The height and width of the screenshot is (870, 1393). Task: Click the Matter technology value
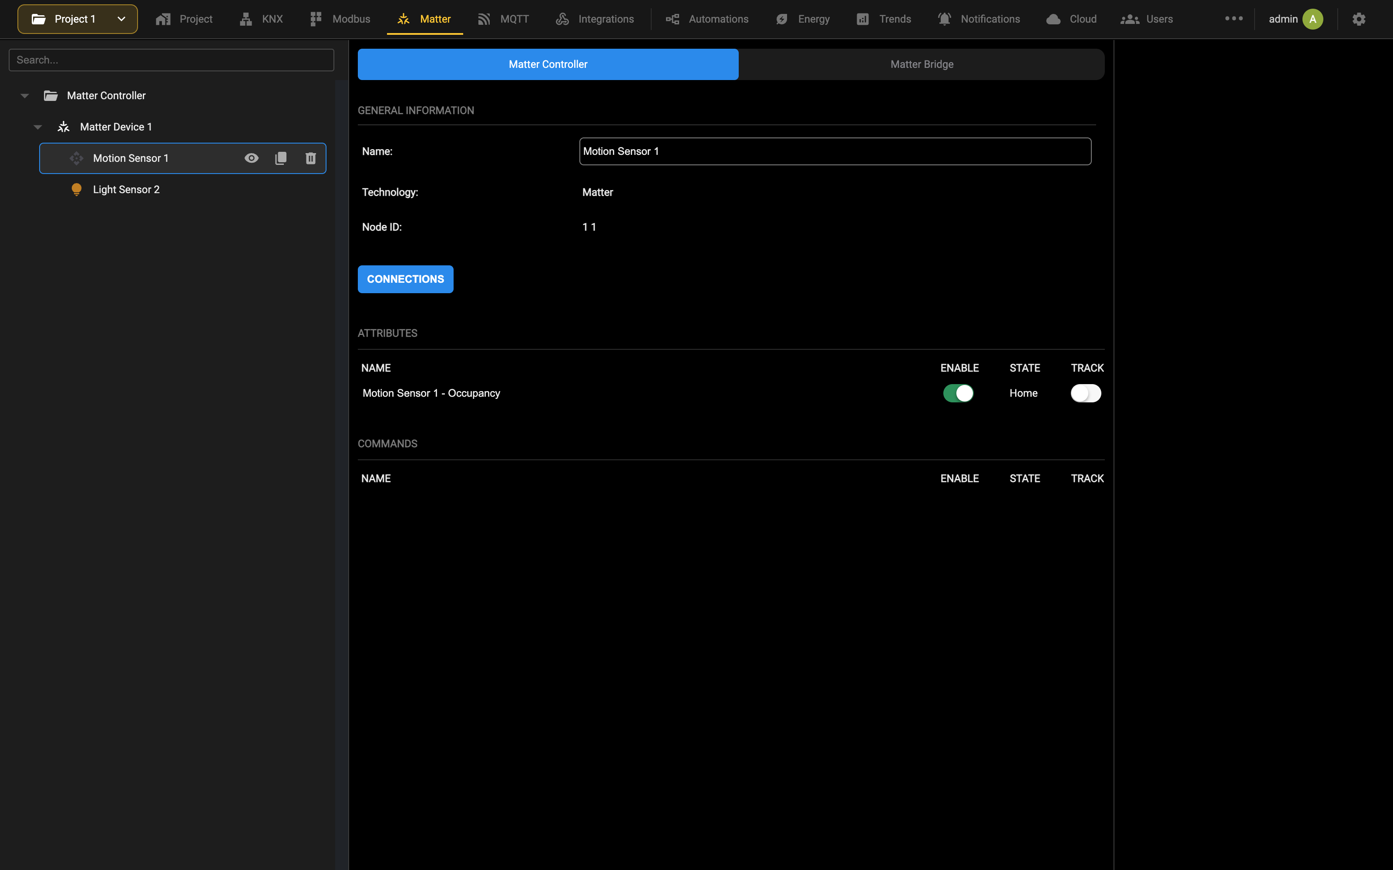tap(598, 192)
